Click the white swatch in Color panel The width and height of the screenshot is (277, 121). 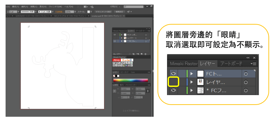118,76
